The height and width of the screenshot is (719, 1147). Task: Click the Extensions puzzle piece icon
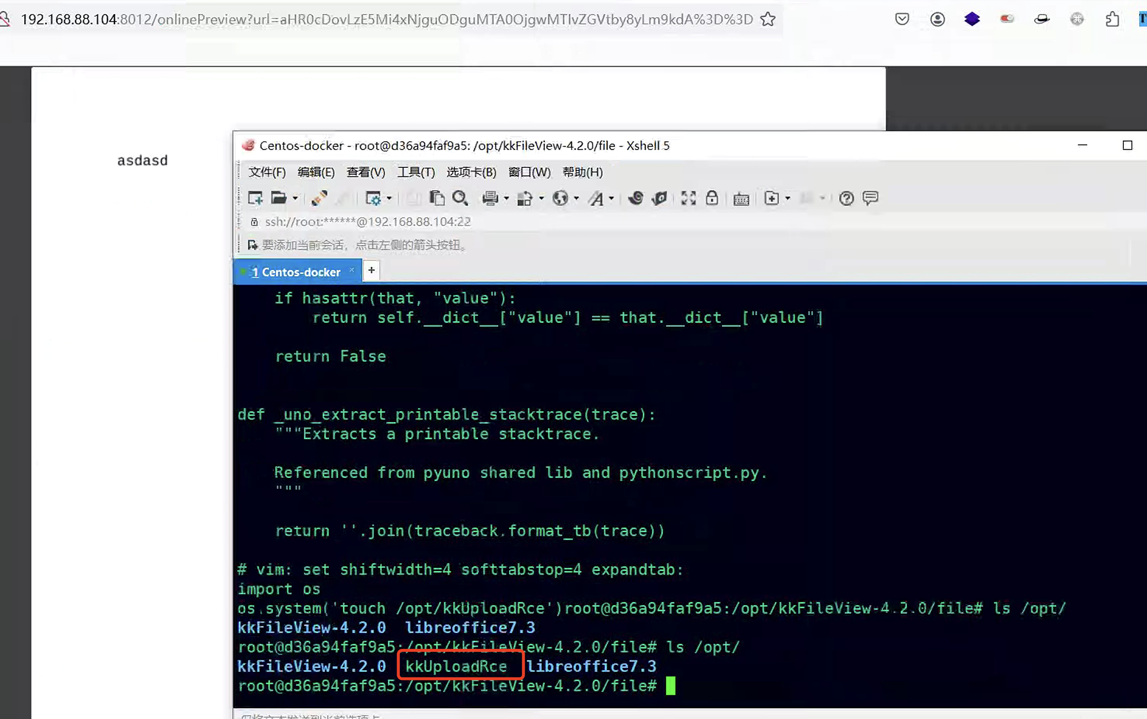1112,19
